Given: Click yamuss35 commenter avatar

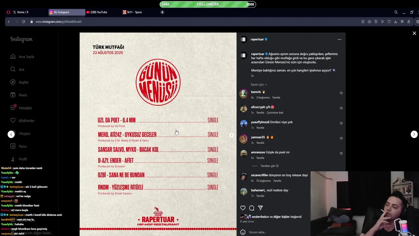Looking at the screenshot, I should click(244, 139).
